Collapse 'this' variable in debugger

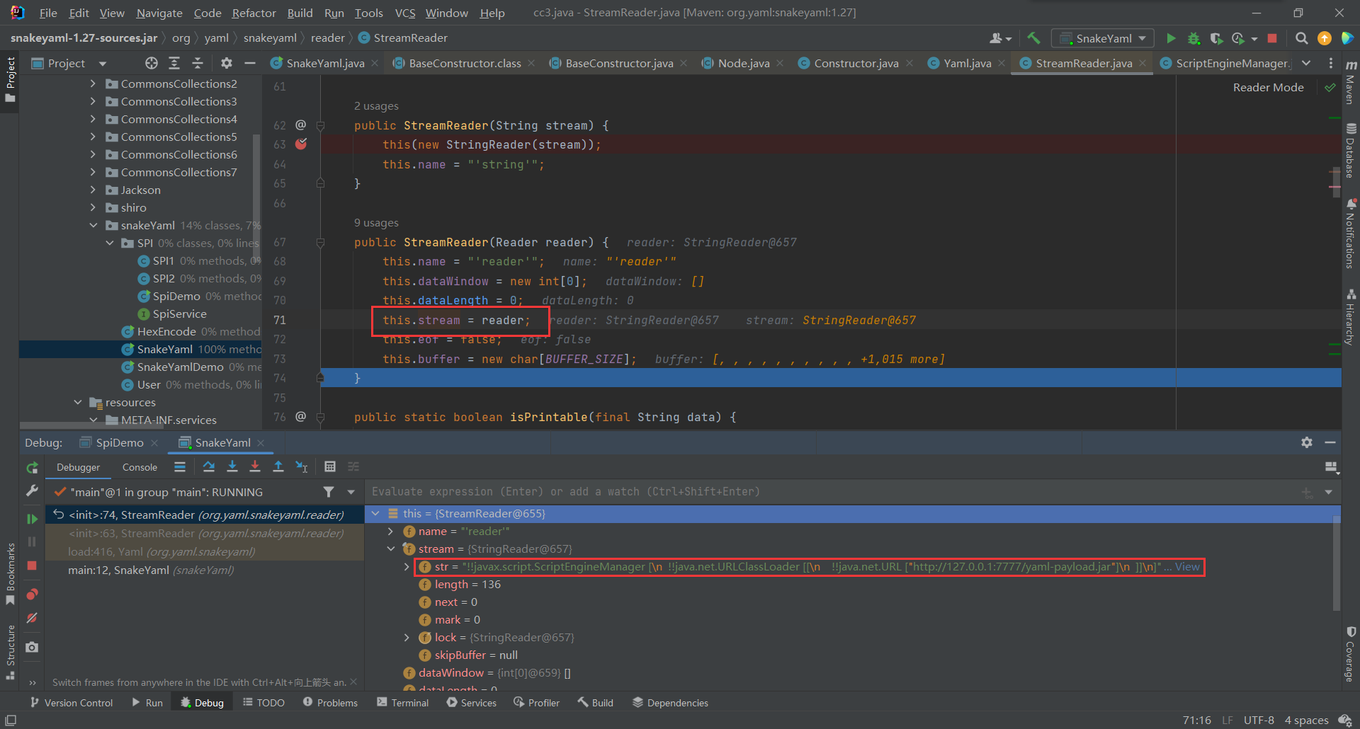point(375,513)
